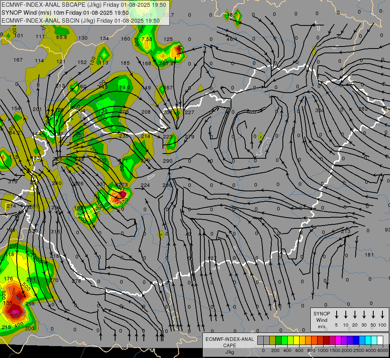This screenshot has width=390, height=358.
Task: Click the map value 316
Action: coord(55,232)
